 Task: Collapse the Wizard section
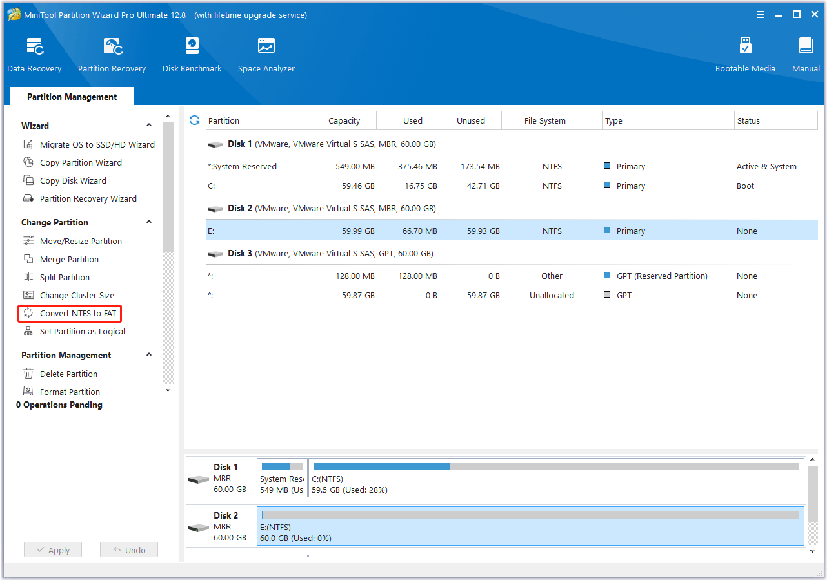149,126
